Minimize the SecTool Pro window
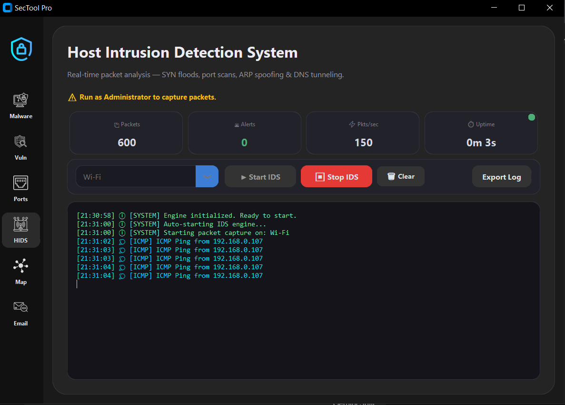The width and height of the screenshot is (565, 405). (x=494, y=8)
